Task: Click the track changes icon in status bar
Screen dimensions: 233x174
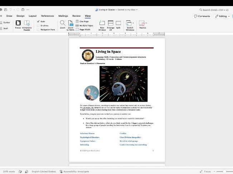Action: (x=26, y=172)
